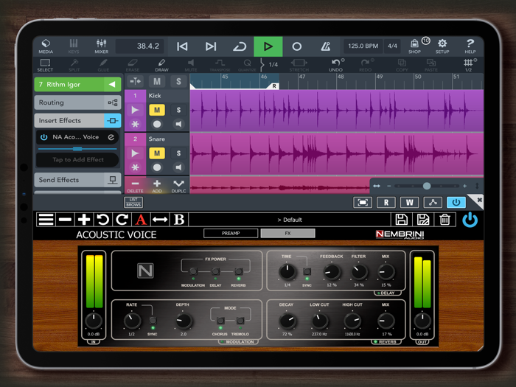The width and height of the screenshot is (516, 387).
Task: Choose the Stretch tool
Action: point(299,65)
